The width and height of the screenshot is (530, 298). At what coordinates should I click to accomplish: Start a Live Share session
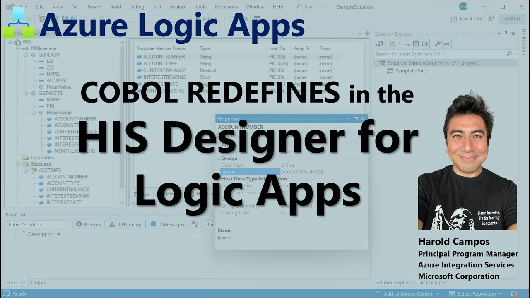click(467, 18)
